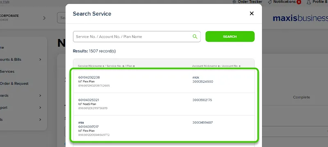Screen dimensions: 328x147
Task: Click the Service No. / Account No. search box
Action: point(137,37)
